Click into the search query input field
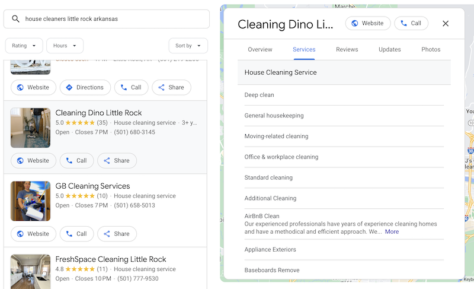This screenshot has width=474, height=289. (x=113, y=19)
